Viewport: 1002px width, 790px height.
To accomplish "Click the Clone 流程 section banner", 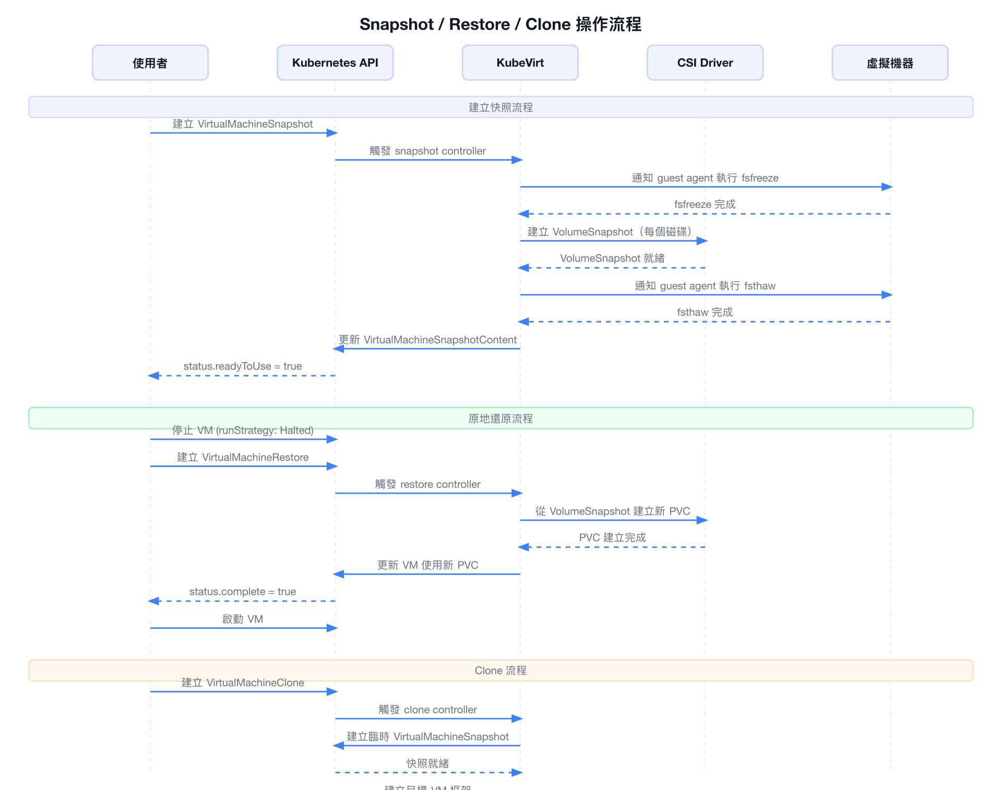I will [501, 671].
